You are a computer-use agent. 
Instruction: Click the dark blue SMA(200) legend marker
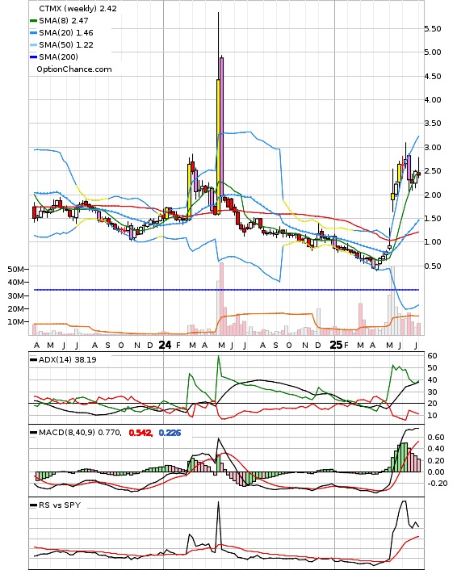33,57
